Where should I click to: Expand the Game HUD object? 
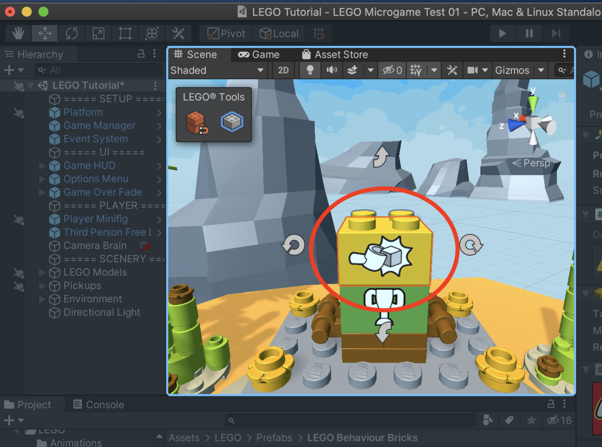coord(42,165)
